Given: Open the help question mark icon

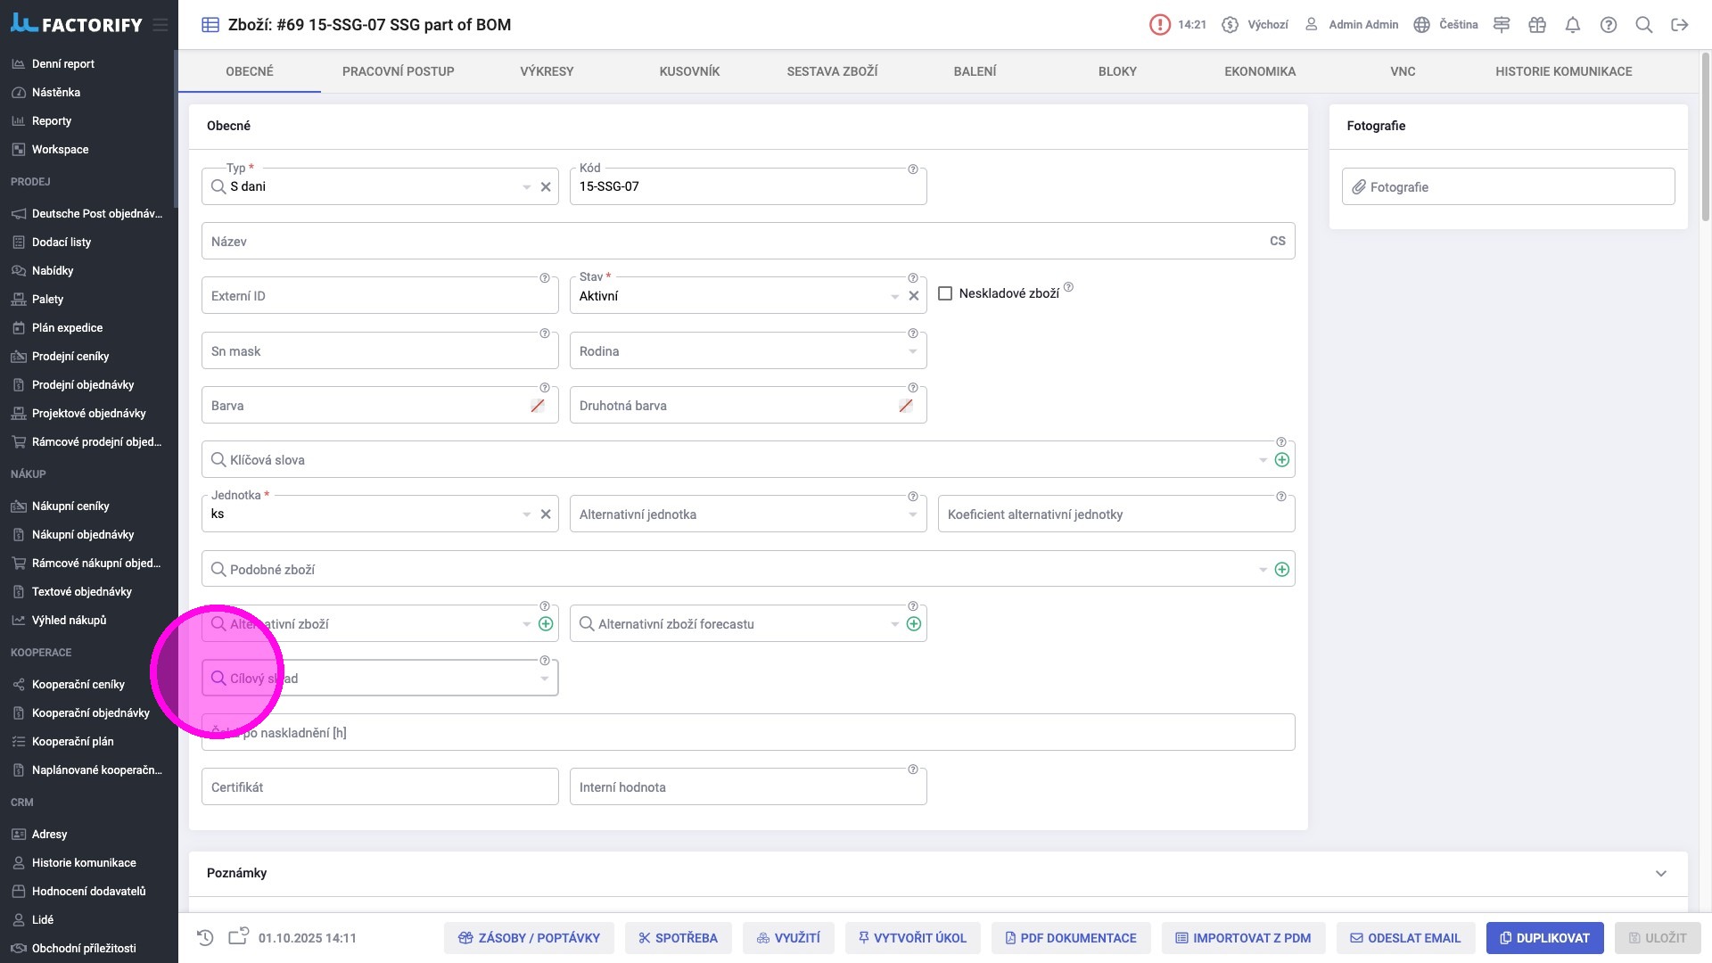Looking at the screenshot, I should [1609, 25].
